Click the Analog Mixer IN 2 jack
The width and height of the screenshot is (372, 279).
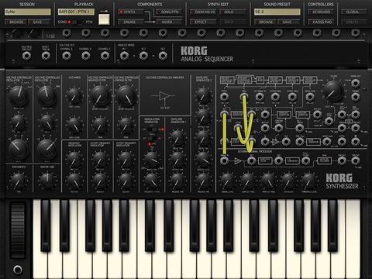143,56
